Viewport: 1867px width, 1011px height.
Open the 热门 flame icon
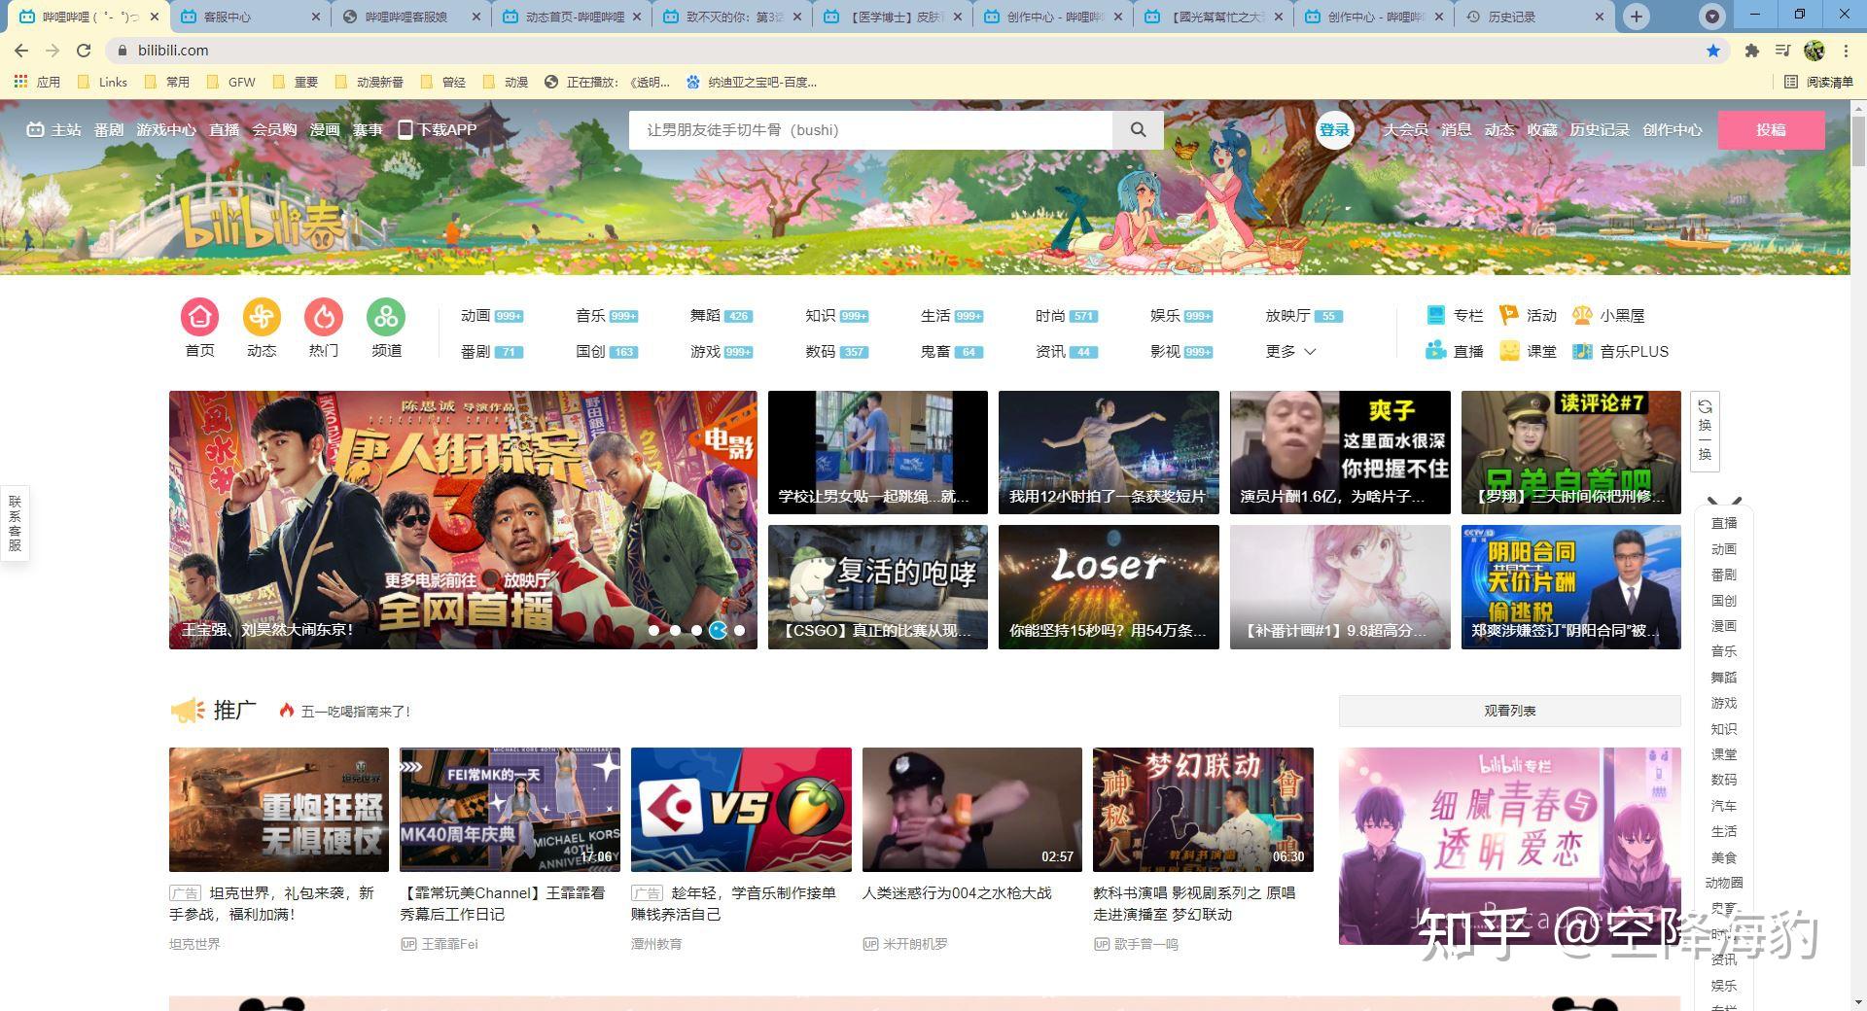click(324, 317)
